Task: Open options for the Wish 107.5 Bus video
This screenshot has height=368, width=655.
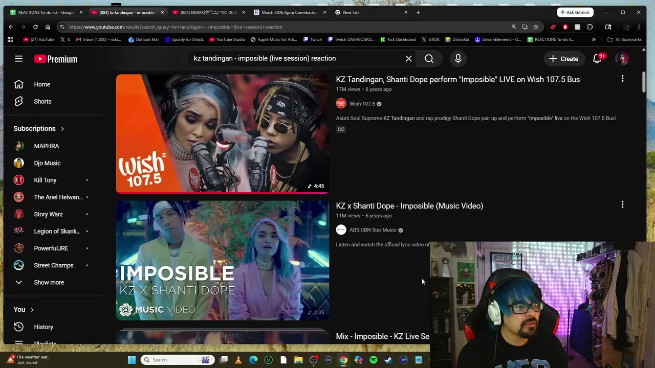Action: click(622, 79)
